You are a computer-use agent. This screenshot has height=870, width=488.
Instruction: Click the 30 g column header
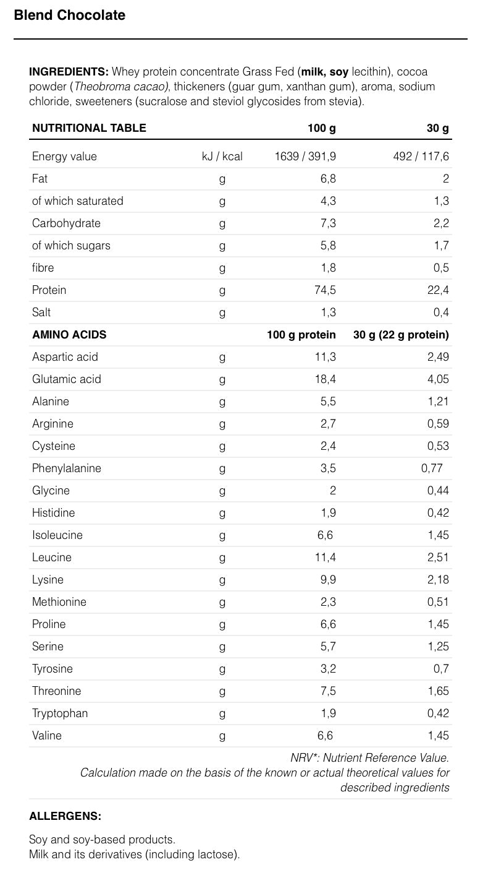point(437,128)
